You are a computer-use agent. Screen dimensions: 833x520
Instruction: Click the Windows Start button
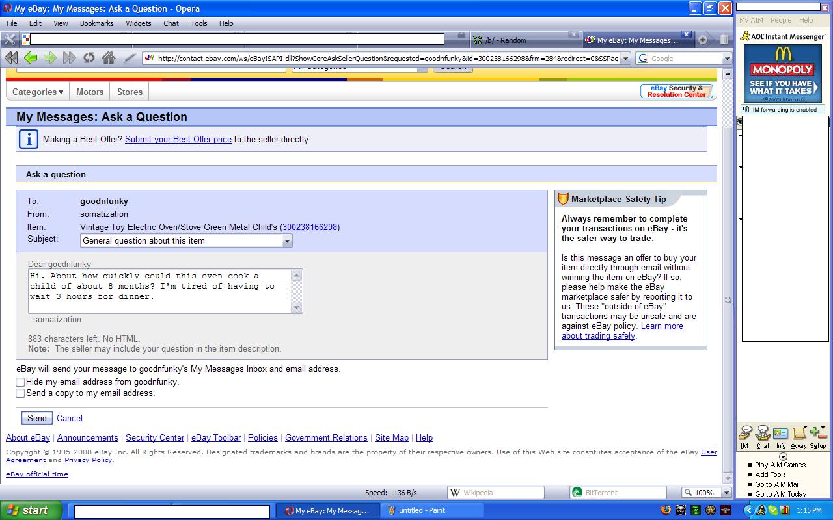tap(31, 510)
